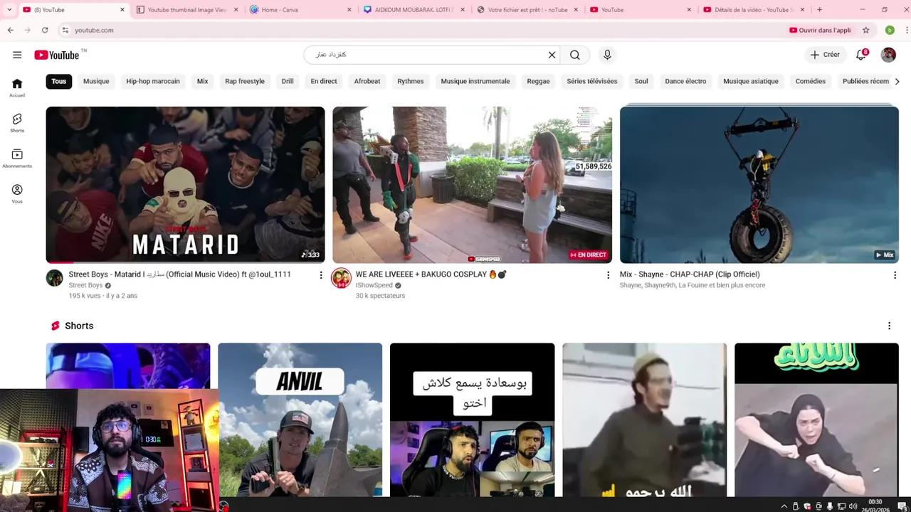Open more options for the Shayne mix
911x512 pixels.
[895, 275]
